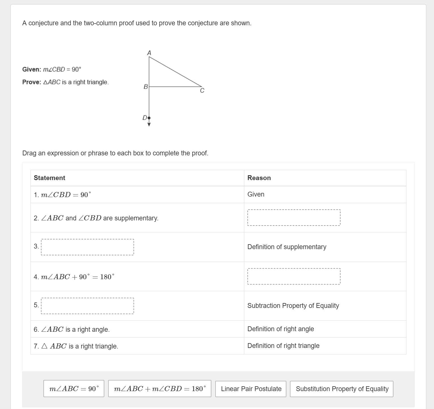The image size is (434, 409).
Task: Click the "Subtraction Property of Equality" cell
Action: click(293, 306)
